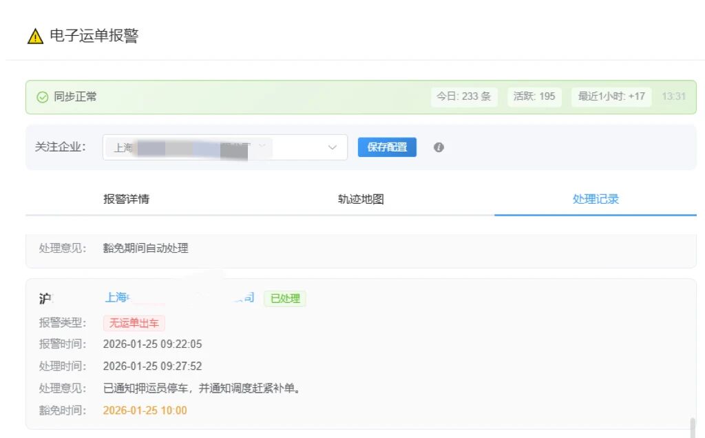Click the 电子运单报警 page title
Viewport: 705px width, 438px height.
94,36
